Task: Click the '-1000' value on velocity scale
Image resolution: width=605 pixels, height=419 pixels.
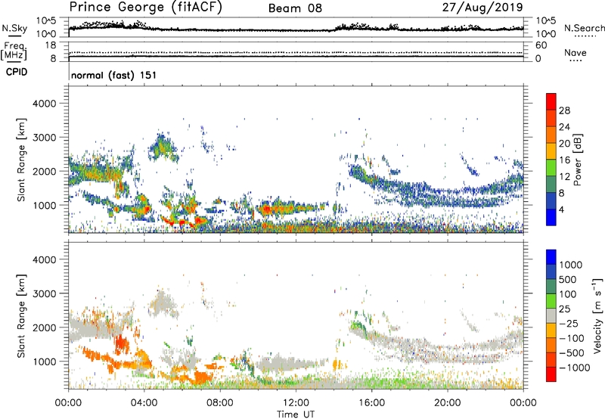Action: point(575,368)
